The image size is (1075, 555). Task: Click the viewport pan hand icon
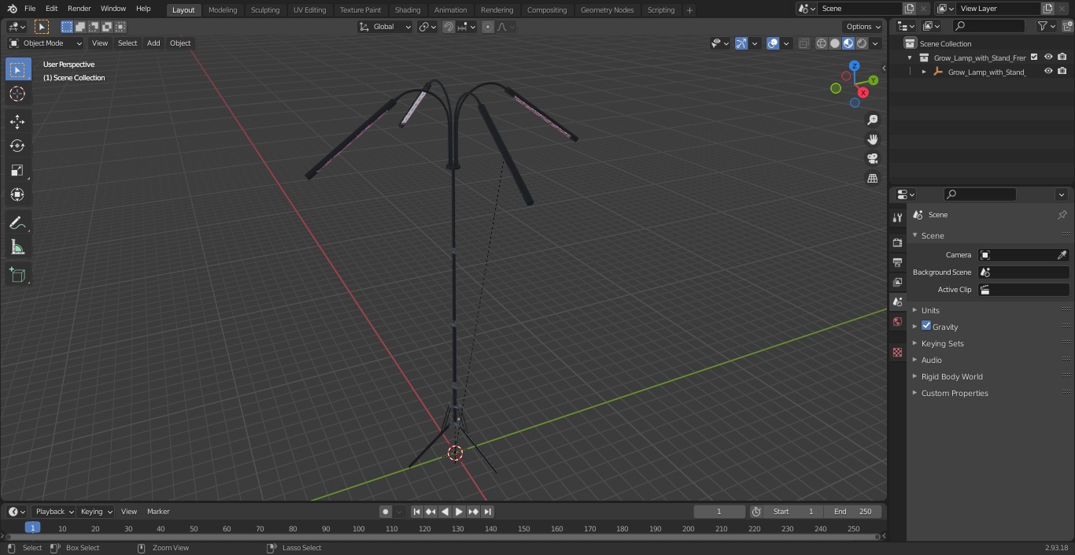coord(872,139)
